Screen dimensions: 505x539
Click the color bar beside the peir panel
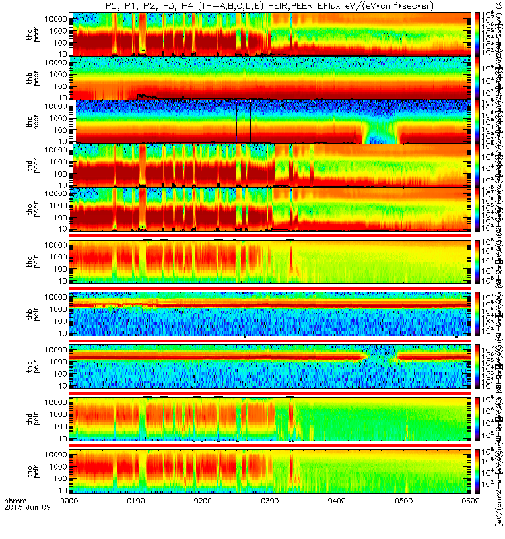point(477,471)
